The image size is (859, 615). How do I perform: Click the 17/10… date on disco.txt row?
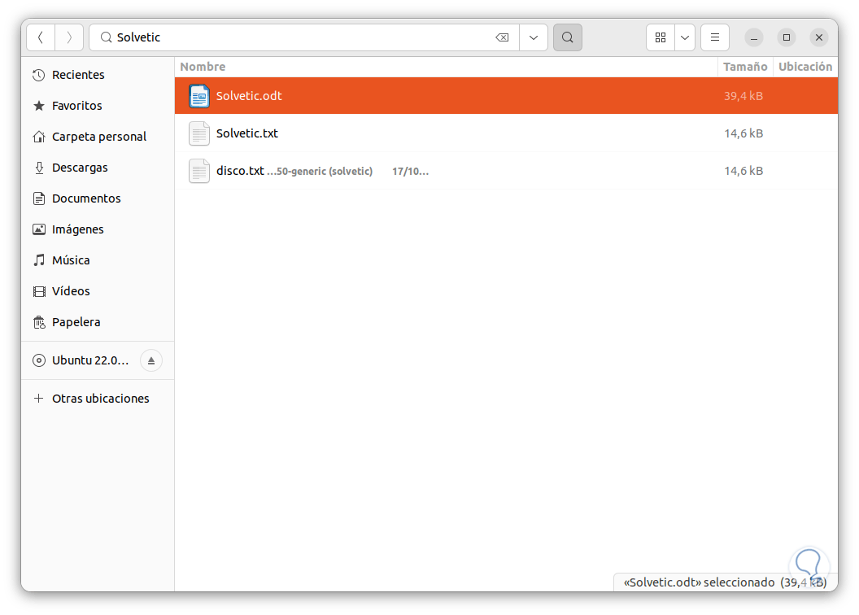click(x=410, y=172)
